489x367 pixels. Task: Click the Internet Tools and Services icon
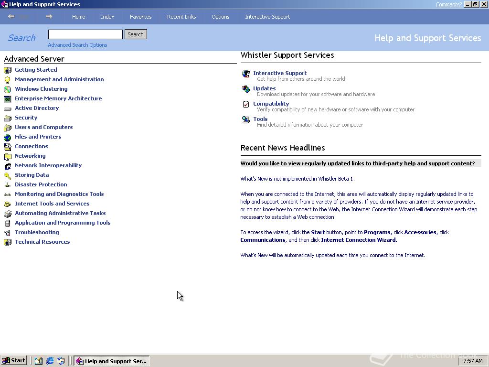point(8,204)
